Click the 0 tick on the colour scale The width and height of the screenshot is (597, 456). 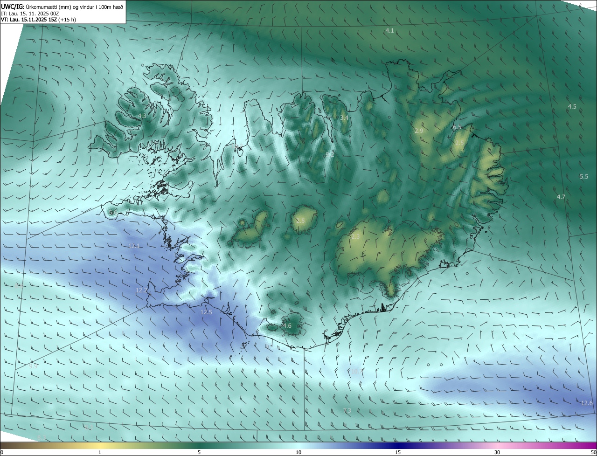click(x=2, y=452)
